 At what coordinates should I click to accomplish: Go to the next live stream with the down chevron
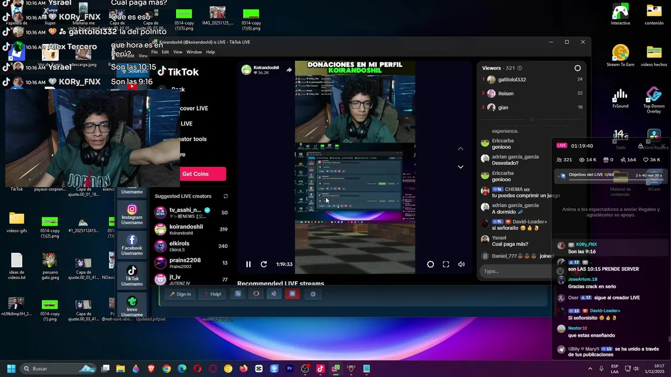click(460, 167)
